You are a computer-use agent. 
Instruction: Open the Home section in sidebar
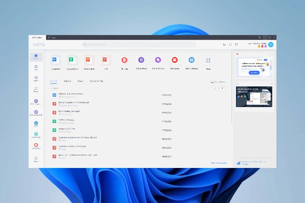point(36,57)
